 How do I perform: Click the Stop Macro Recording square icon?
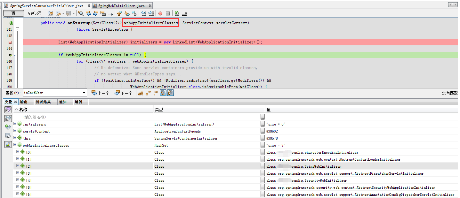(x=168, y=13)
